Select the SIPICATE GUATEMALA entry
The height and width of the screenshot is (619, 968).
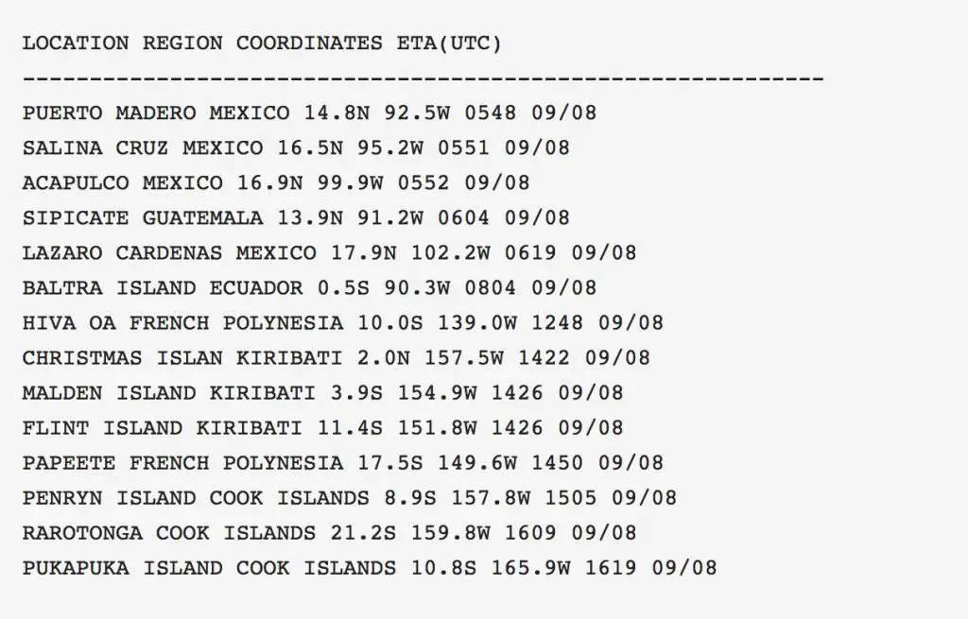[296, 218]
